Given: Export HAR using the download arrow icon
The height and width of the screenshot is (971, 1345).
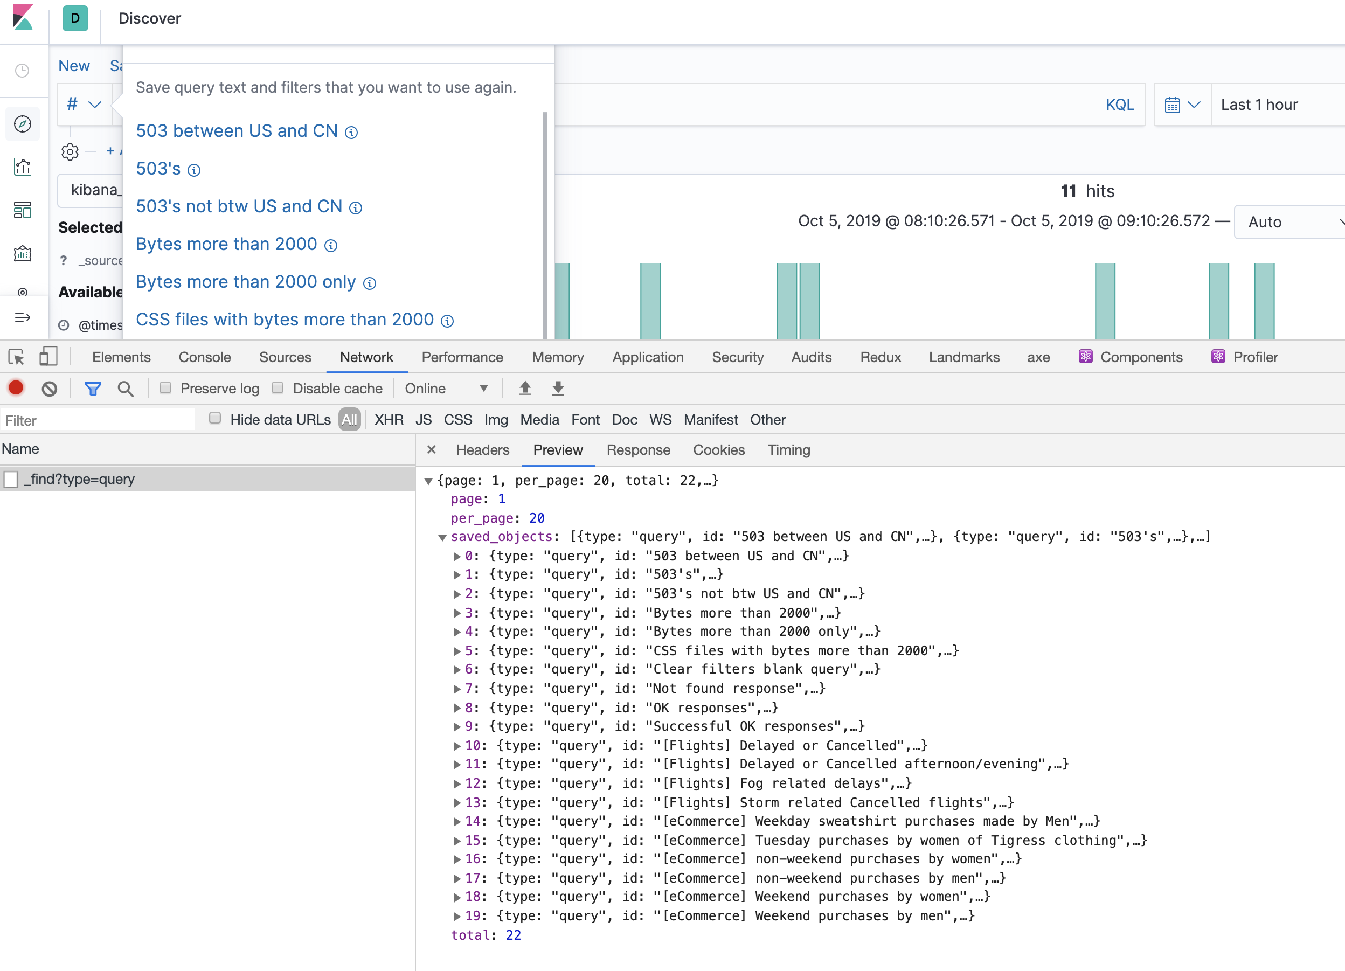Looking at the screenshot, I should [557, 387].
